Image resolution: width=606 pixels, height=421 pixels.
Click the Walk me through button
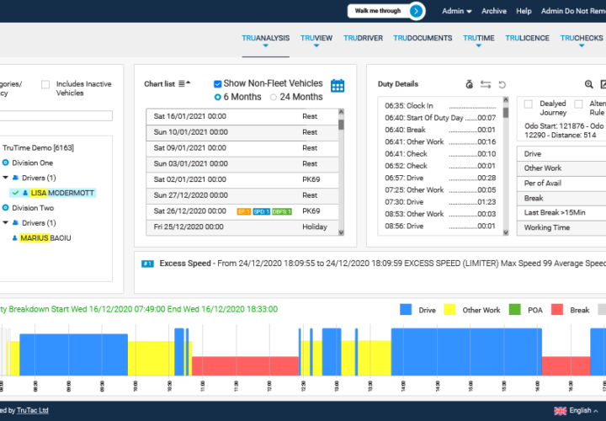[x=386, y=11]
